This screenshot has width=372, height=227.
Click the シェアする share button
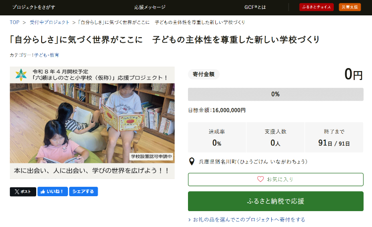pyautogui.click(x=83, y=192)
